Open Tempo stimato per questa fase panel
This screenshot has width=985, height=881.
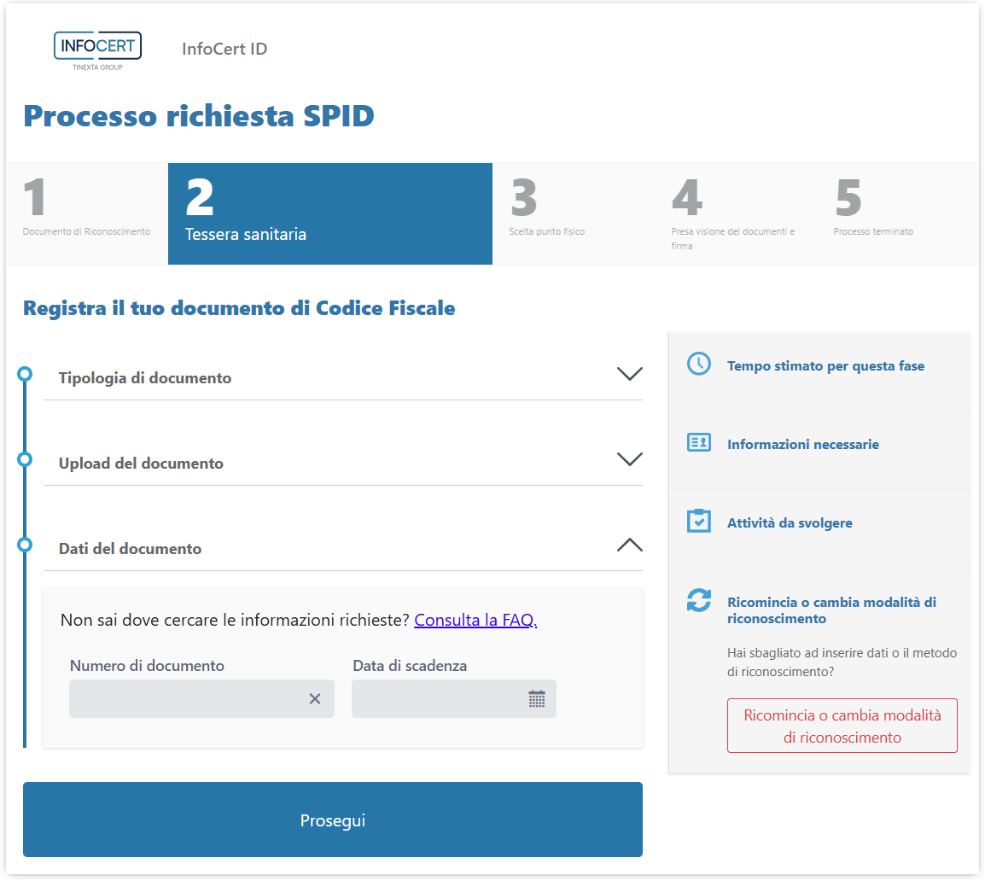[825, 366]
